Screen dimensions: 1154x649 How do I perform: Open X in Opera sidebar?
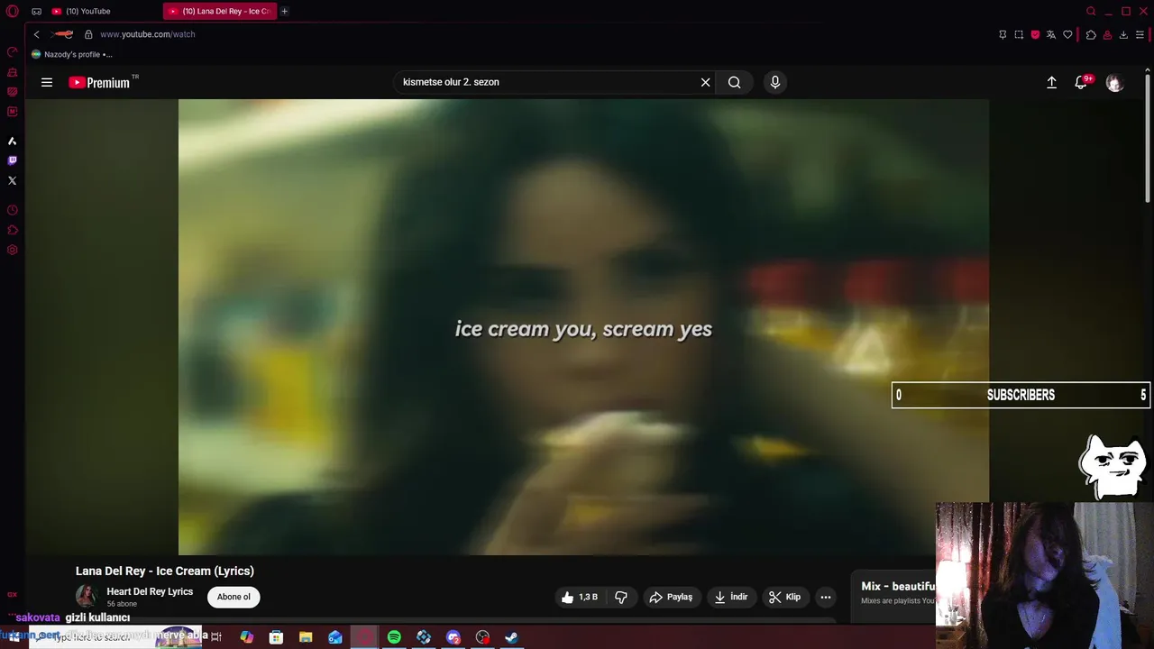[13, 180]
